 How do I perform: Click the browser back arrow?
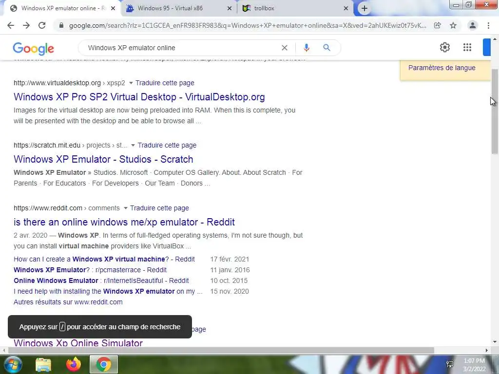11,25
